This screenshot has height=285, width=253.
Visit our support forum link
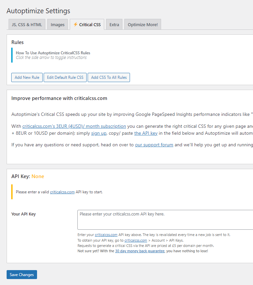coord(154,145)
